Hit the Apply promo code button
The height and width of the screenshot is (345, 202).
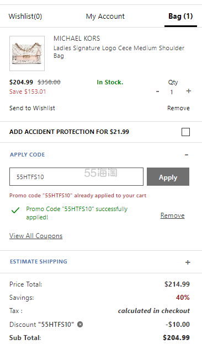(x=168, y=177)
